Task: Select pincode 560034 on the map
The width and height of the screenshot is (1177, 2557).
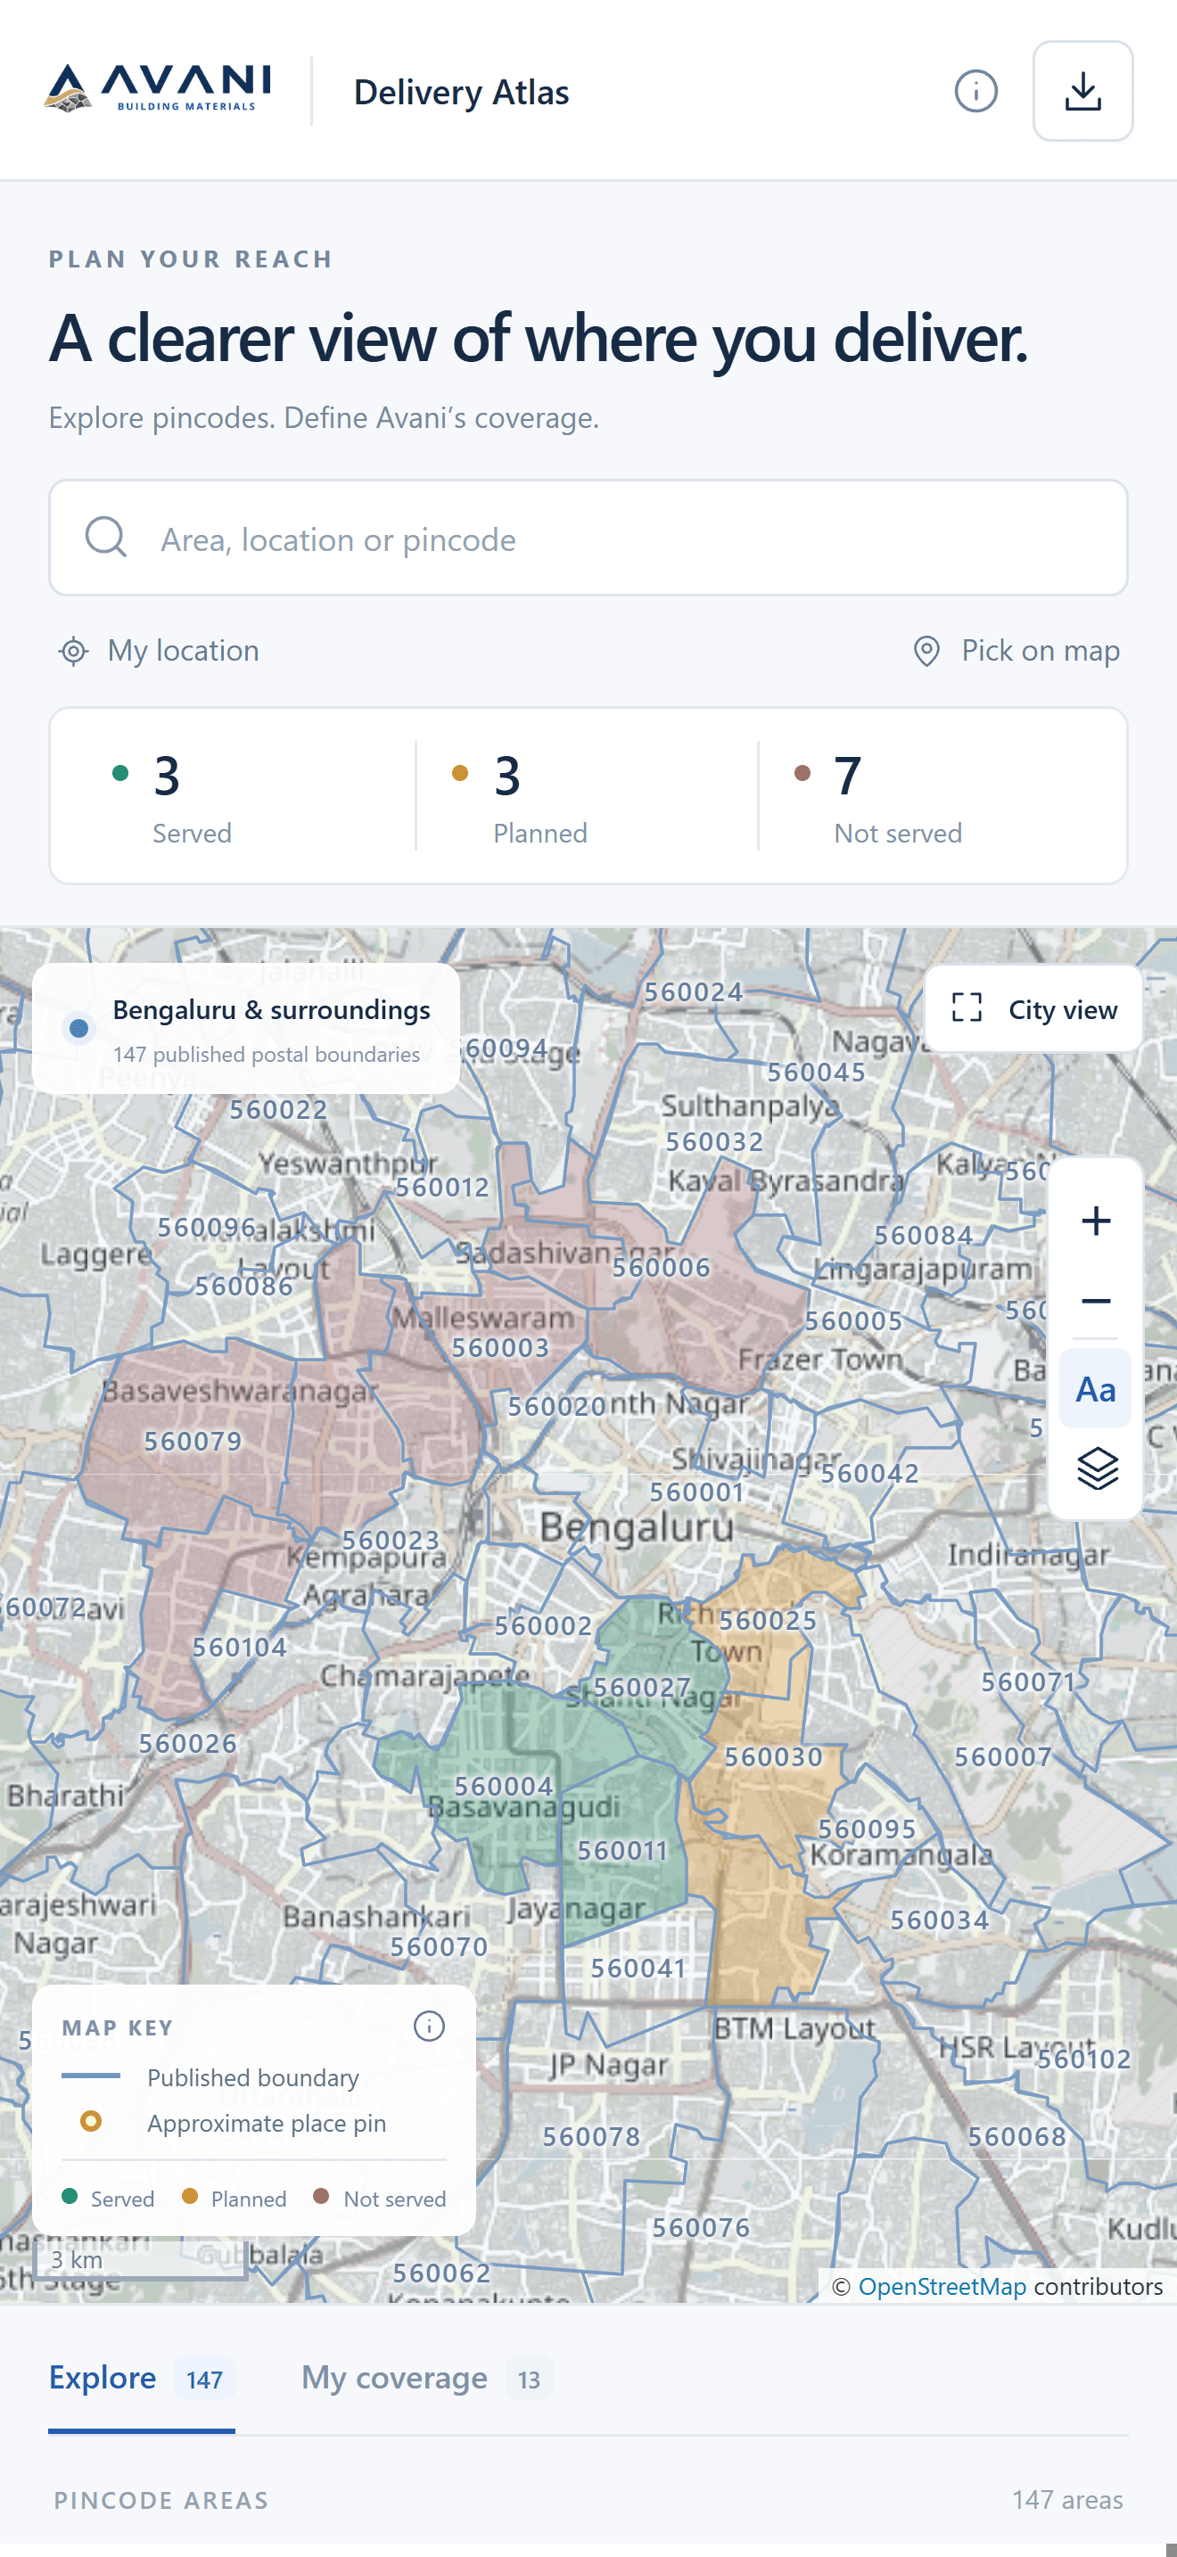Action: click(x=939, y=1920)
